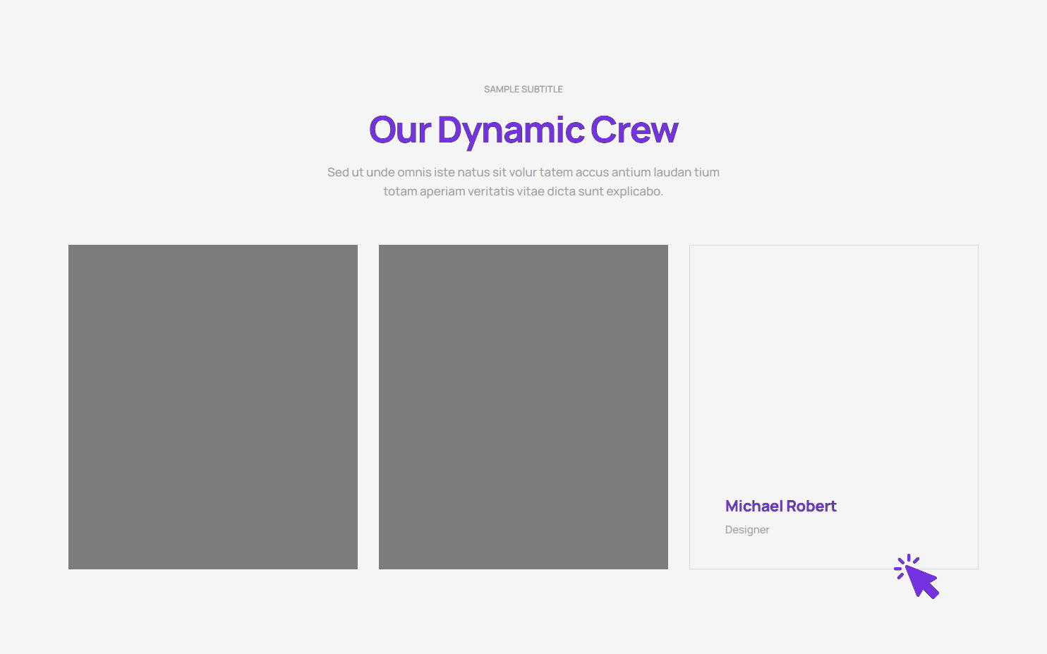The image size is (1047, 654).
Task: Click the word "Robert" in the member name
Action: point(811,506)
